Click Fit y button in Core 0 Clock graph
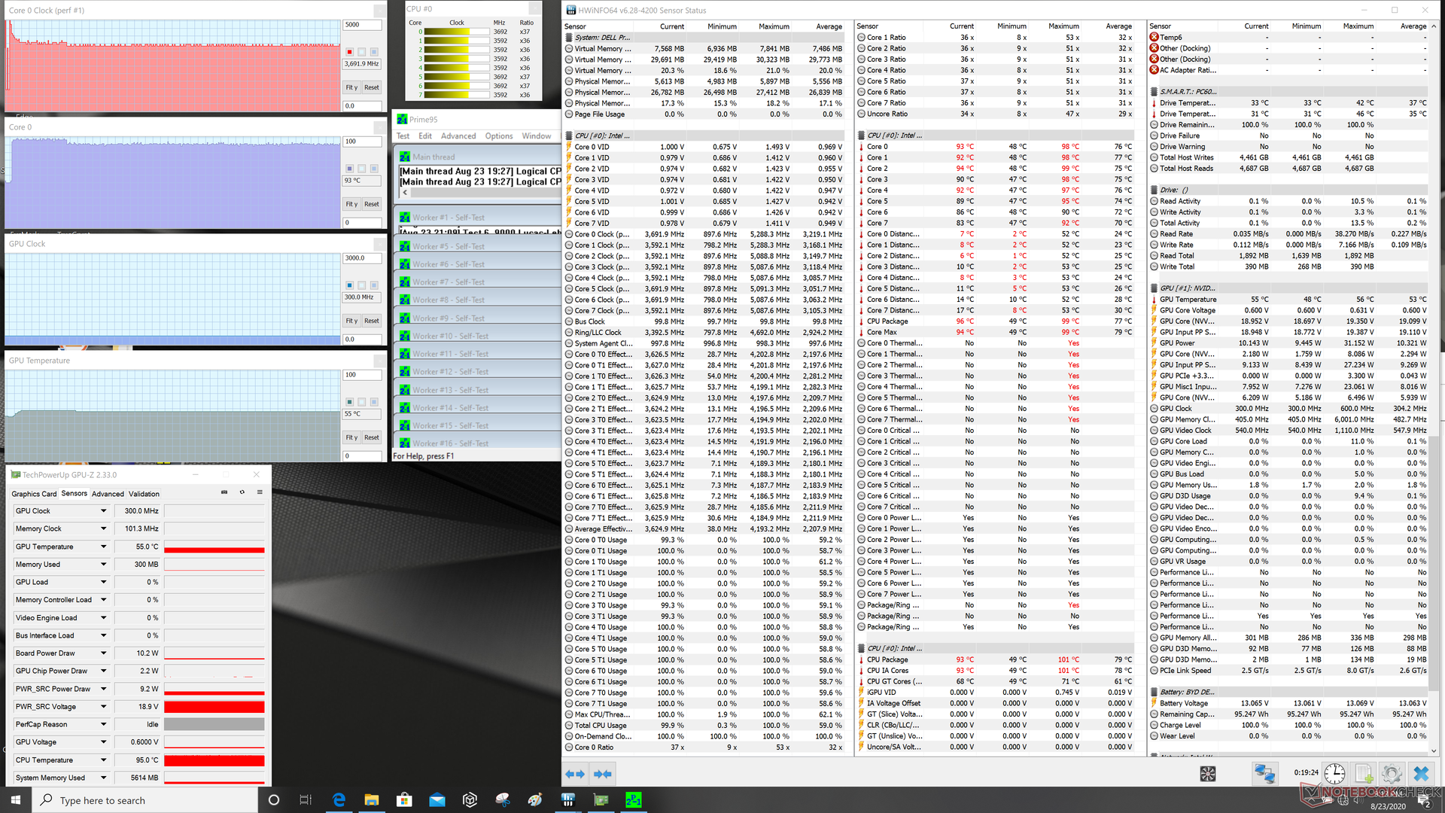This screenshot has width=1445, height=813. [351, 87]
